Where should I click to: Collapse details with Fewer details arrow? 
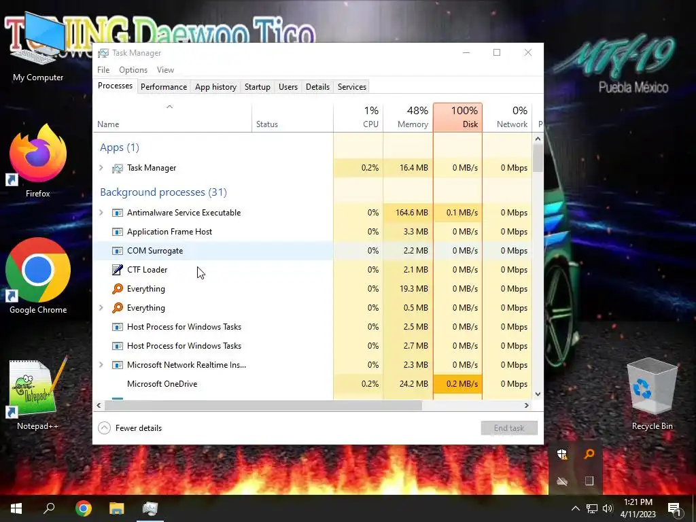(x=104, y=428)
